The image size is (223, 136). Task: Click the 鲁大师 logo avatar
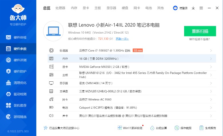click(18, 9)
